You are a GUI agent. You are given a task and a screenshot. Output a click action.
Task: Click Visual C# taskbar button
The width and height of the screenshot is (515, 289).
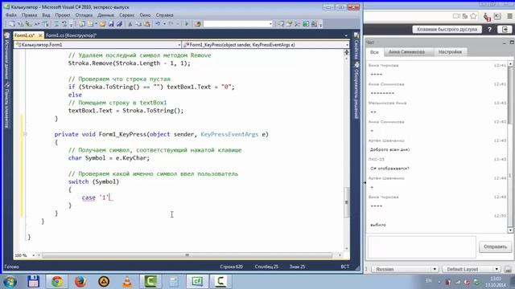[x=197, y=282]
